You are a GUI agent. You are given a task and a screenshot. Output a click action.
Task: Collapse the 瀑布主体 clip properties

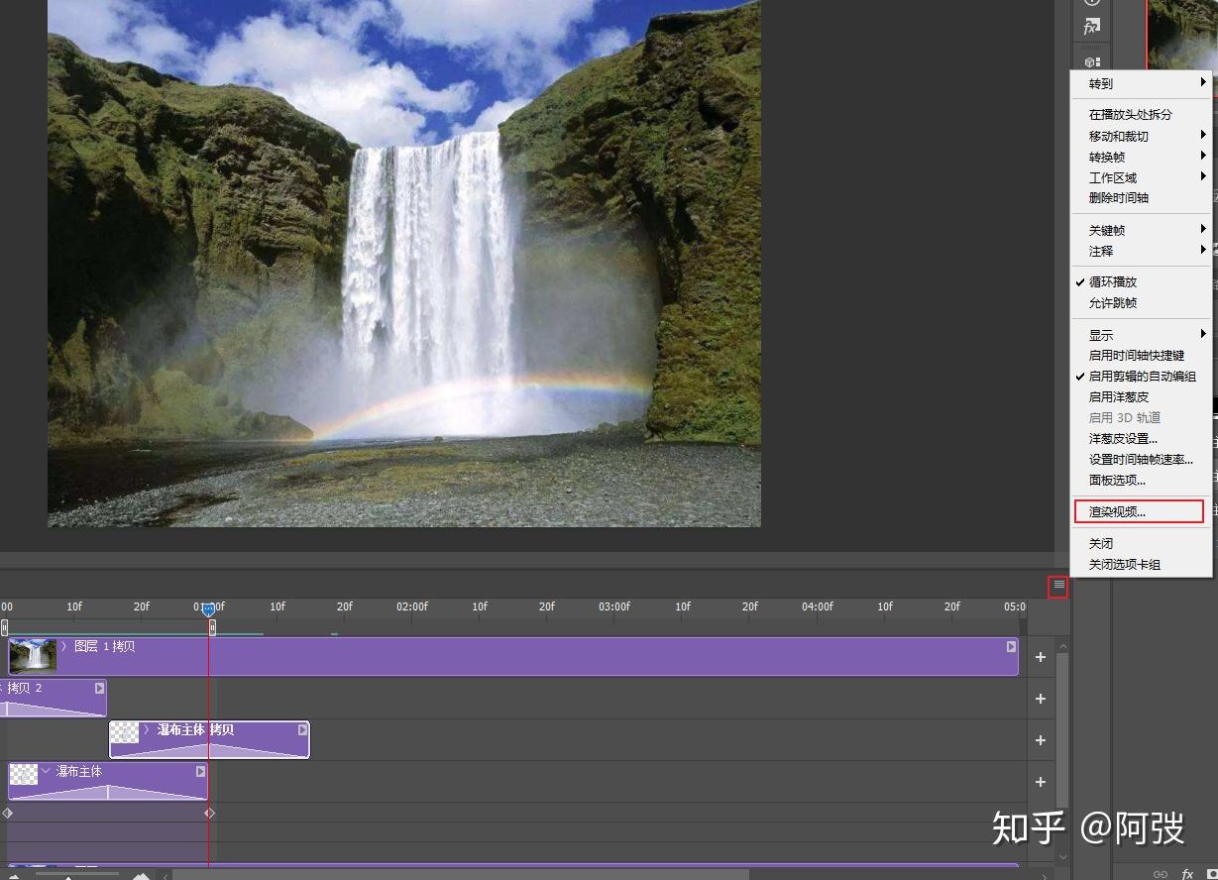46,771
